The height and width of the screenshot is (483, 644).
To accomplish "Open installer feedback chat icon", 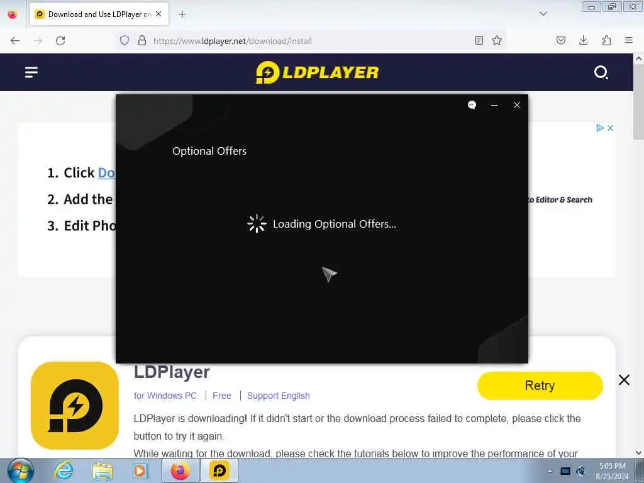I will pos(472,105).
